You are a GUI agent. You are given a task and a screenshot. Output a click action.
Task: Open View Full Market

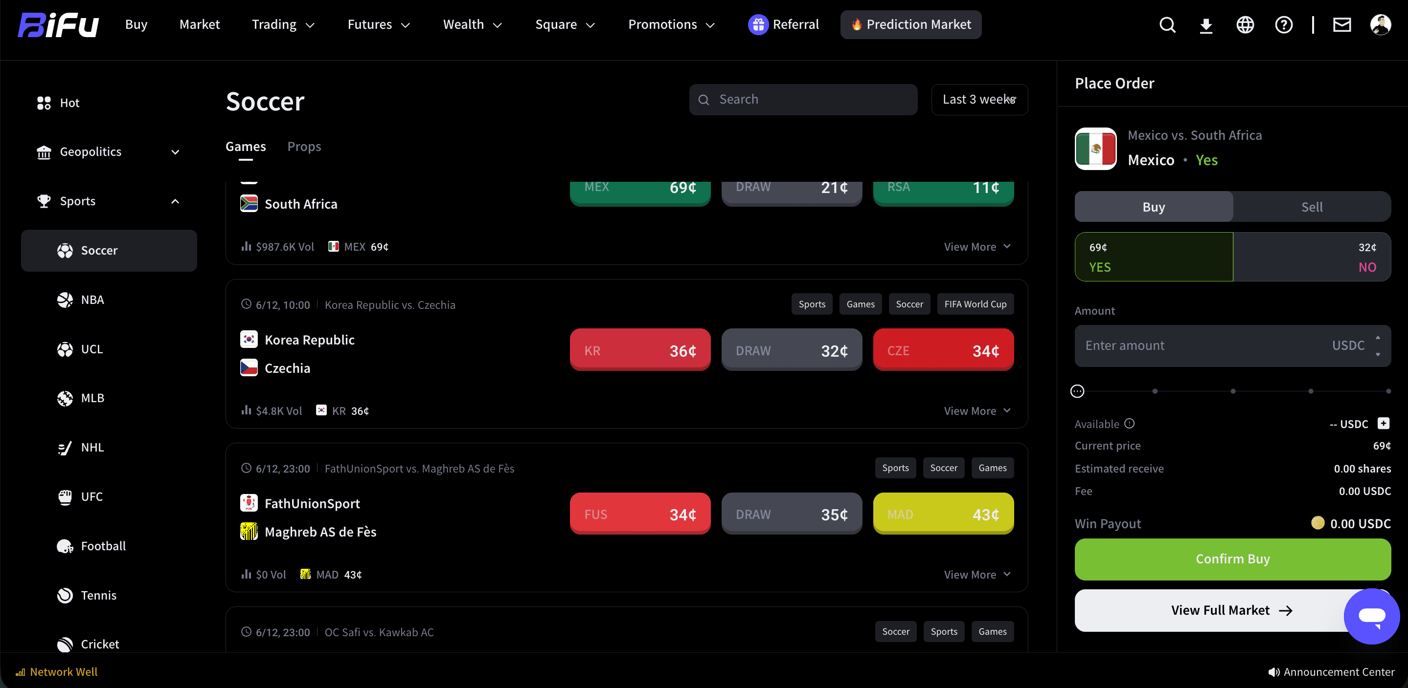(x=1232, y=610)
